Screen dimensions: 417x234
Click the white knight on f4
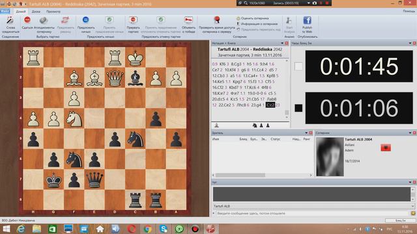point(74,119)
